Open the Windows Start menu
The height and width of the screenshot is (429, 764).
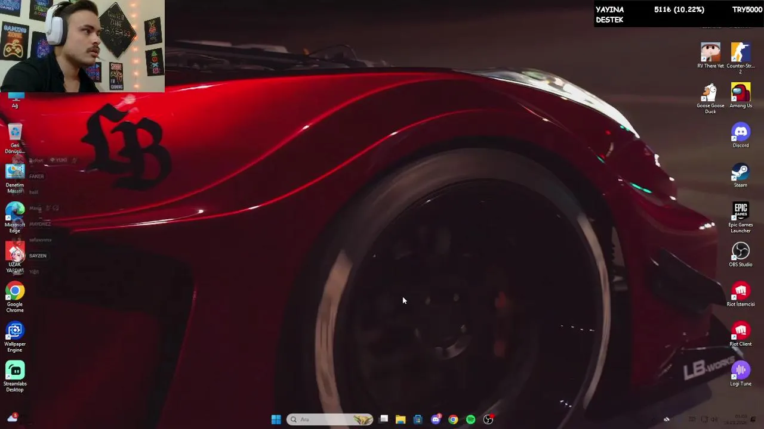click(276, 419)
